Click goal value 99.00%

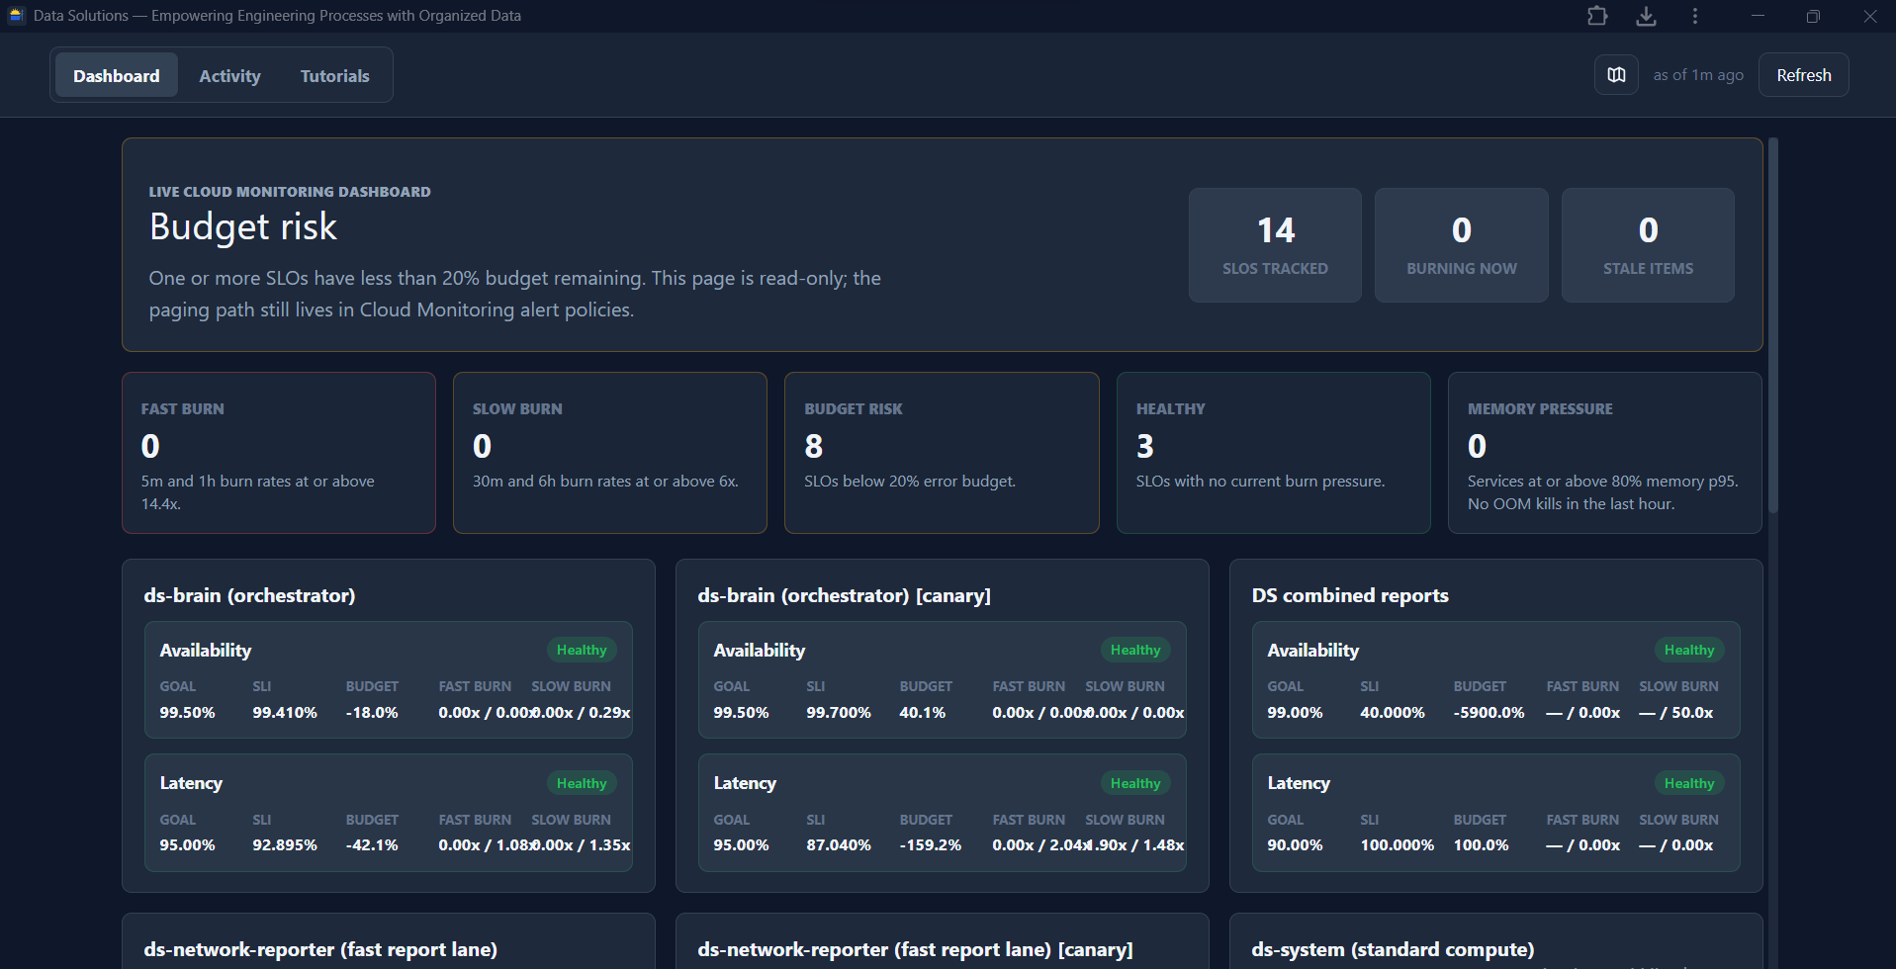coord(1295,712)
